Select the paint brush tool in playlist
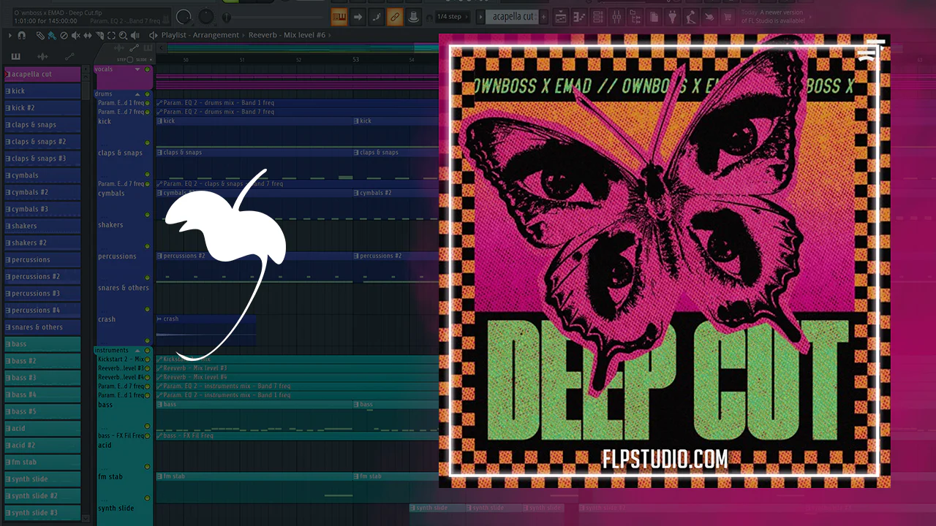Image resolution: width=936 pixels, height=526 pixels. 52,35
